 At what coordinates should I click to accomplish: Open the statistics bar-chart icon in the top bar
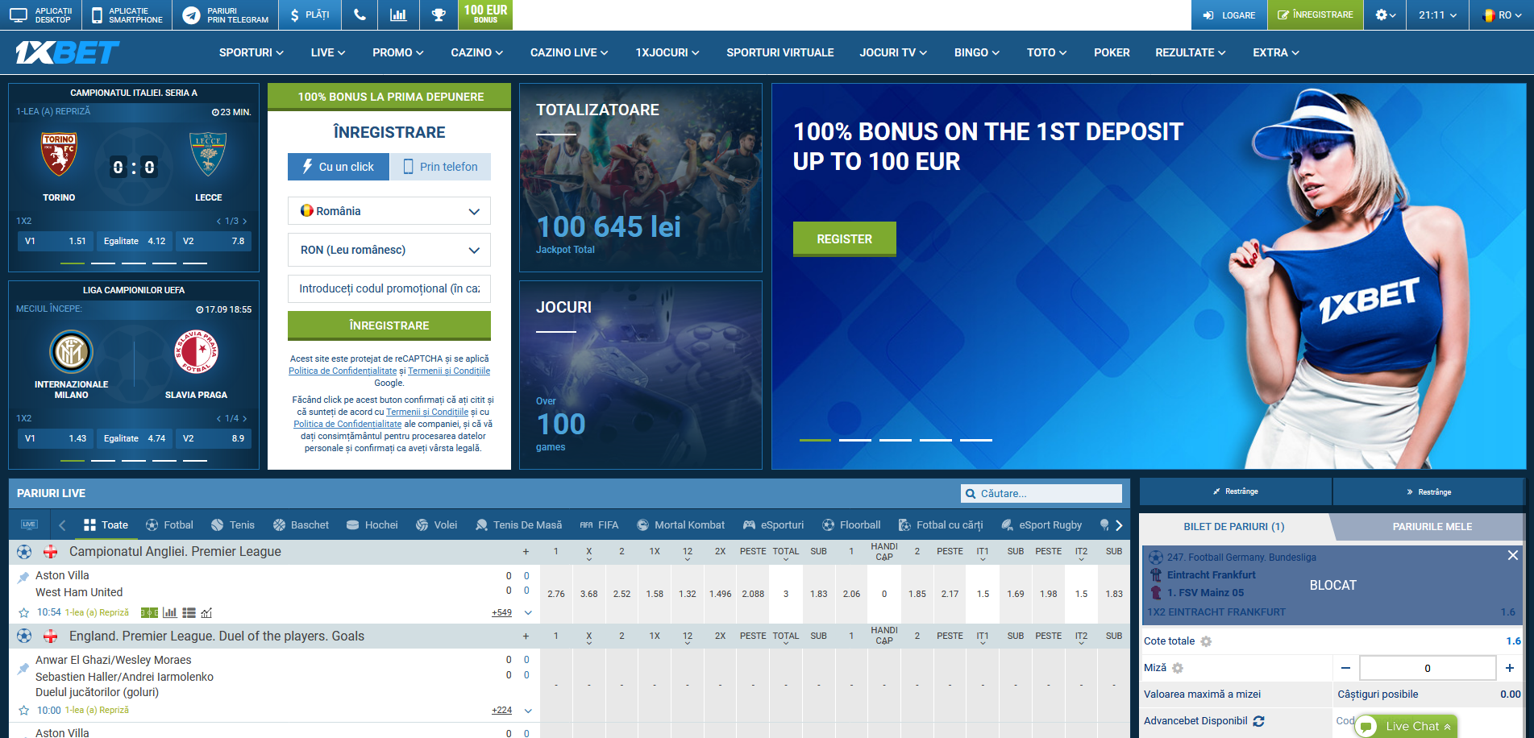tap(398, 15)
